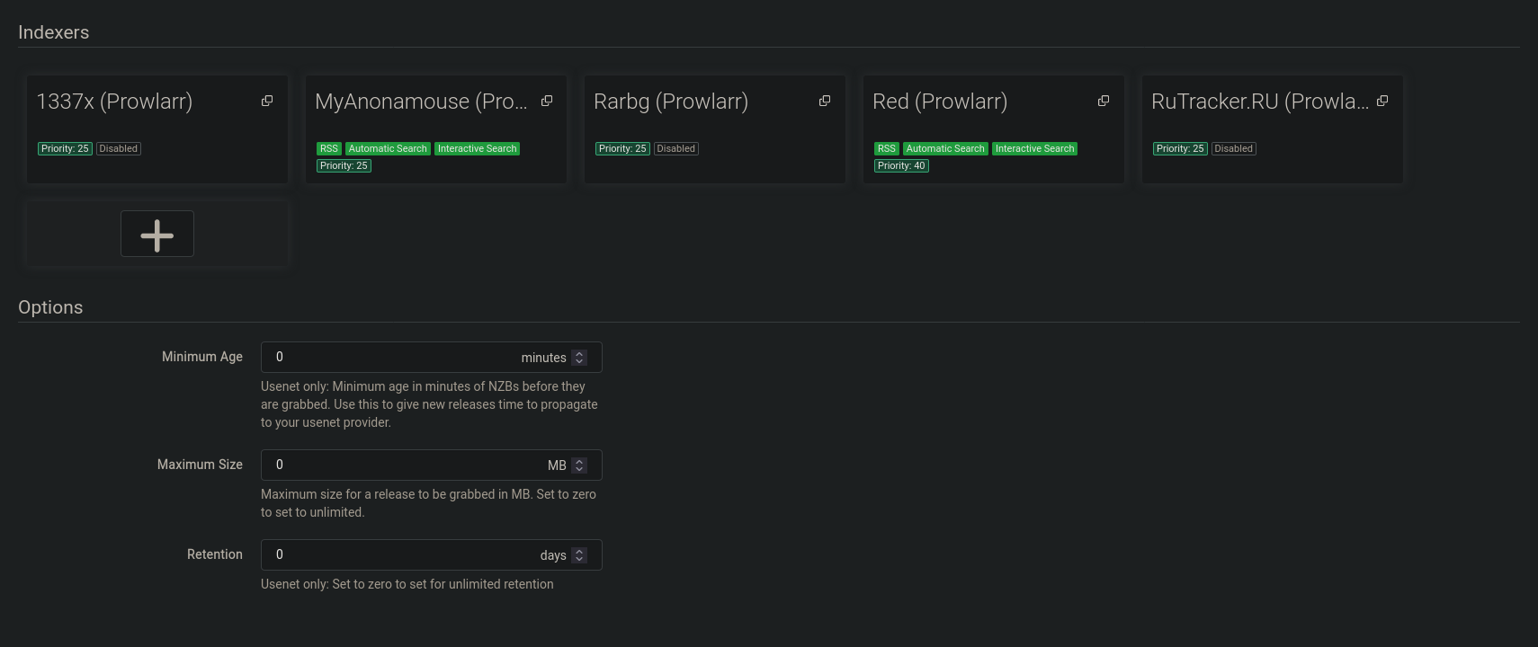1538x647 pixels.
Task: Click Interactive Search badge on MyAnonamouse
Action: tap(478, 148)
